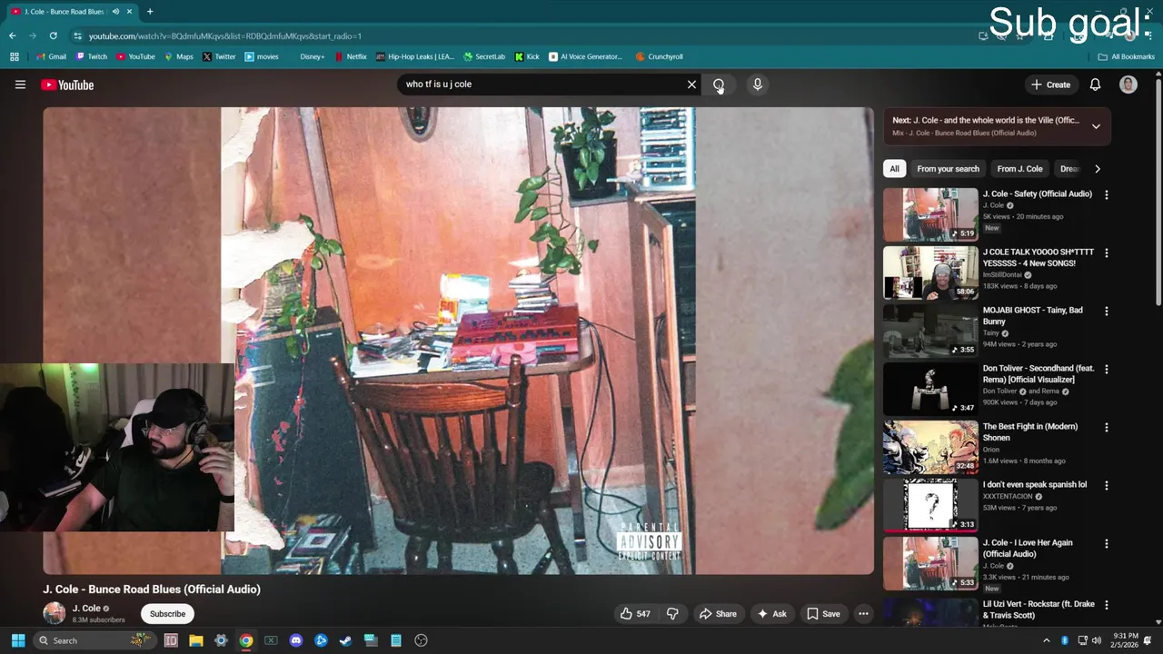
Task: Share the video
Action: [717, 614]
